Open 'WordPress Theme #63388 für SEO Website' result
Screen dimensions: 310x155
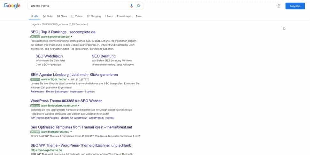(66, 101)
